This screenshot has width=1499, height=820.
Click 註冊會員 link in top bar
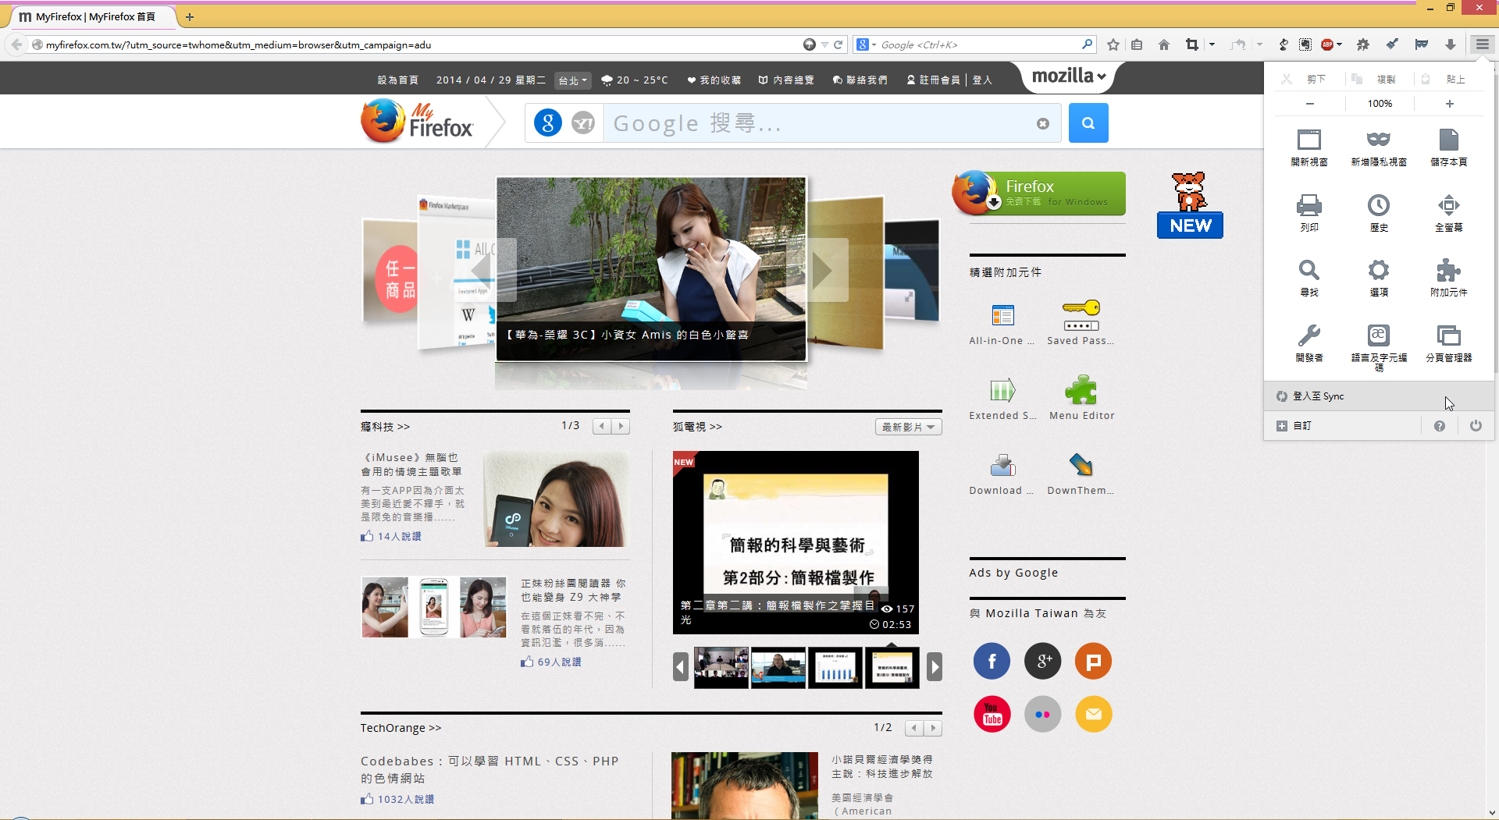(x=933, y=80)
